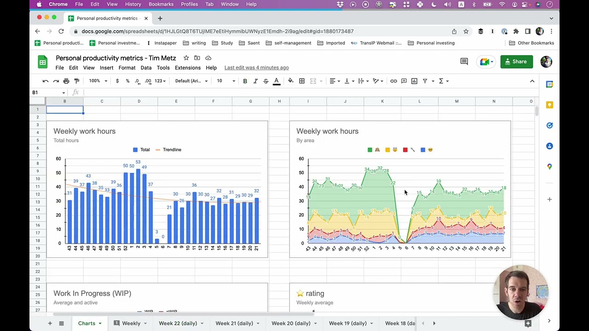Star the spreadsheet document
Screen dimensions: 589x331
point(186,58)
